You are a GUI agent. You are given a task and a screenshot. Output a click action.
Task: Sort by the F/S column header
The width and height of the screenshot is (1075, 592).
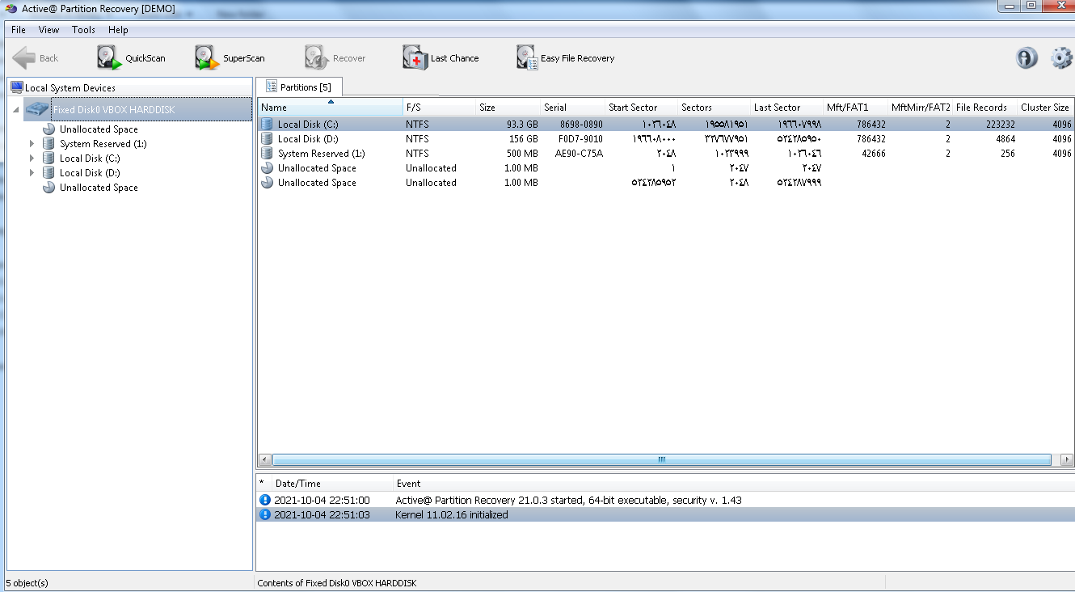(439, 108)
